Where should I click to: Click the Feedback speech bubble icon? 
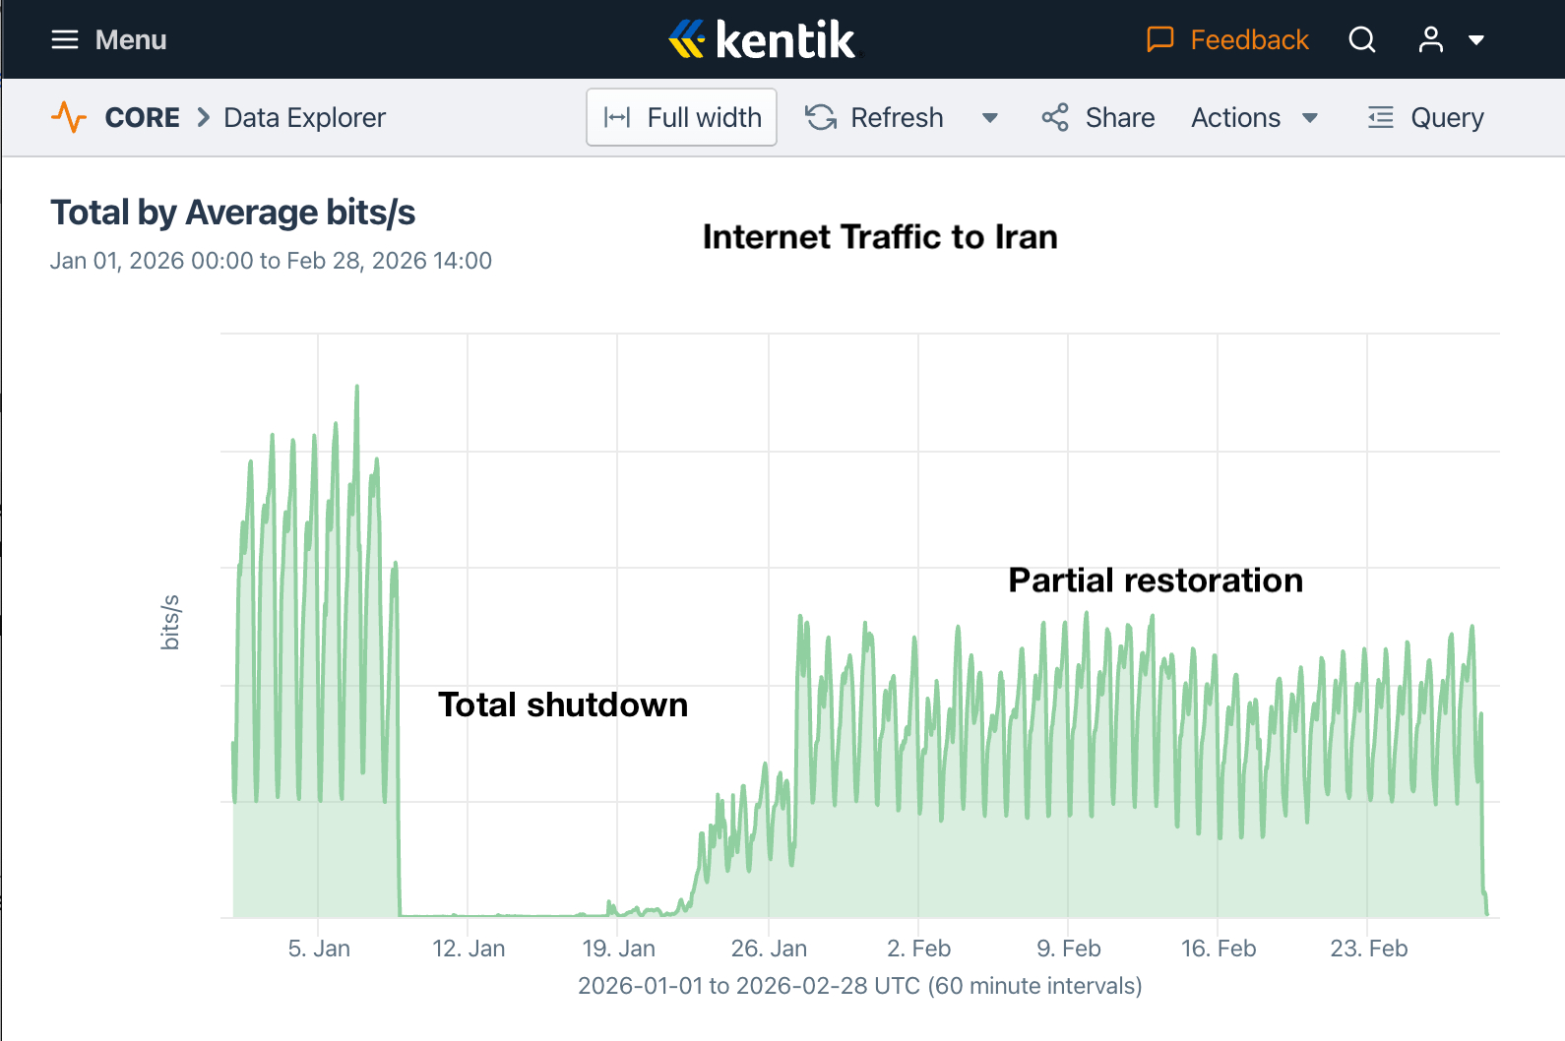(x=1160, y=39)
